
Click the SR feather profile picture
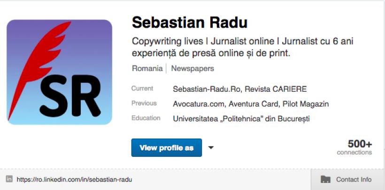point(60,72)
